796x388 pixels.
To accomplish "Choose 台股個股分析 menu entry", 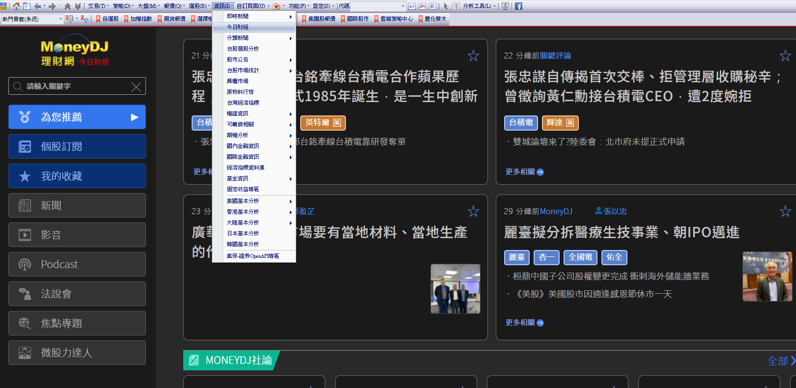I will coord(243,49).
